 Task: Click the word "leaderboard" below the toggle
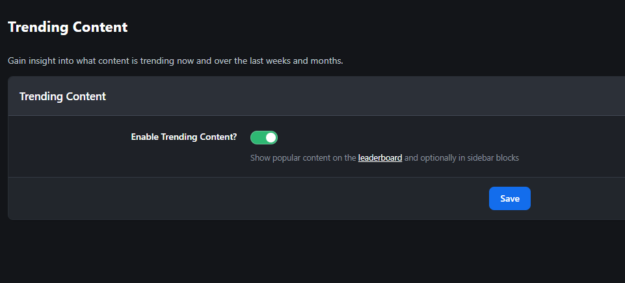pyautogui.click(x=380, y=157)
